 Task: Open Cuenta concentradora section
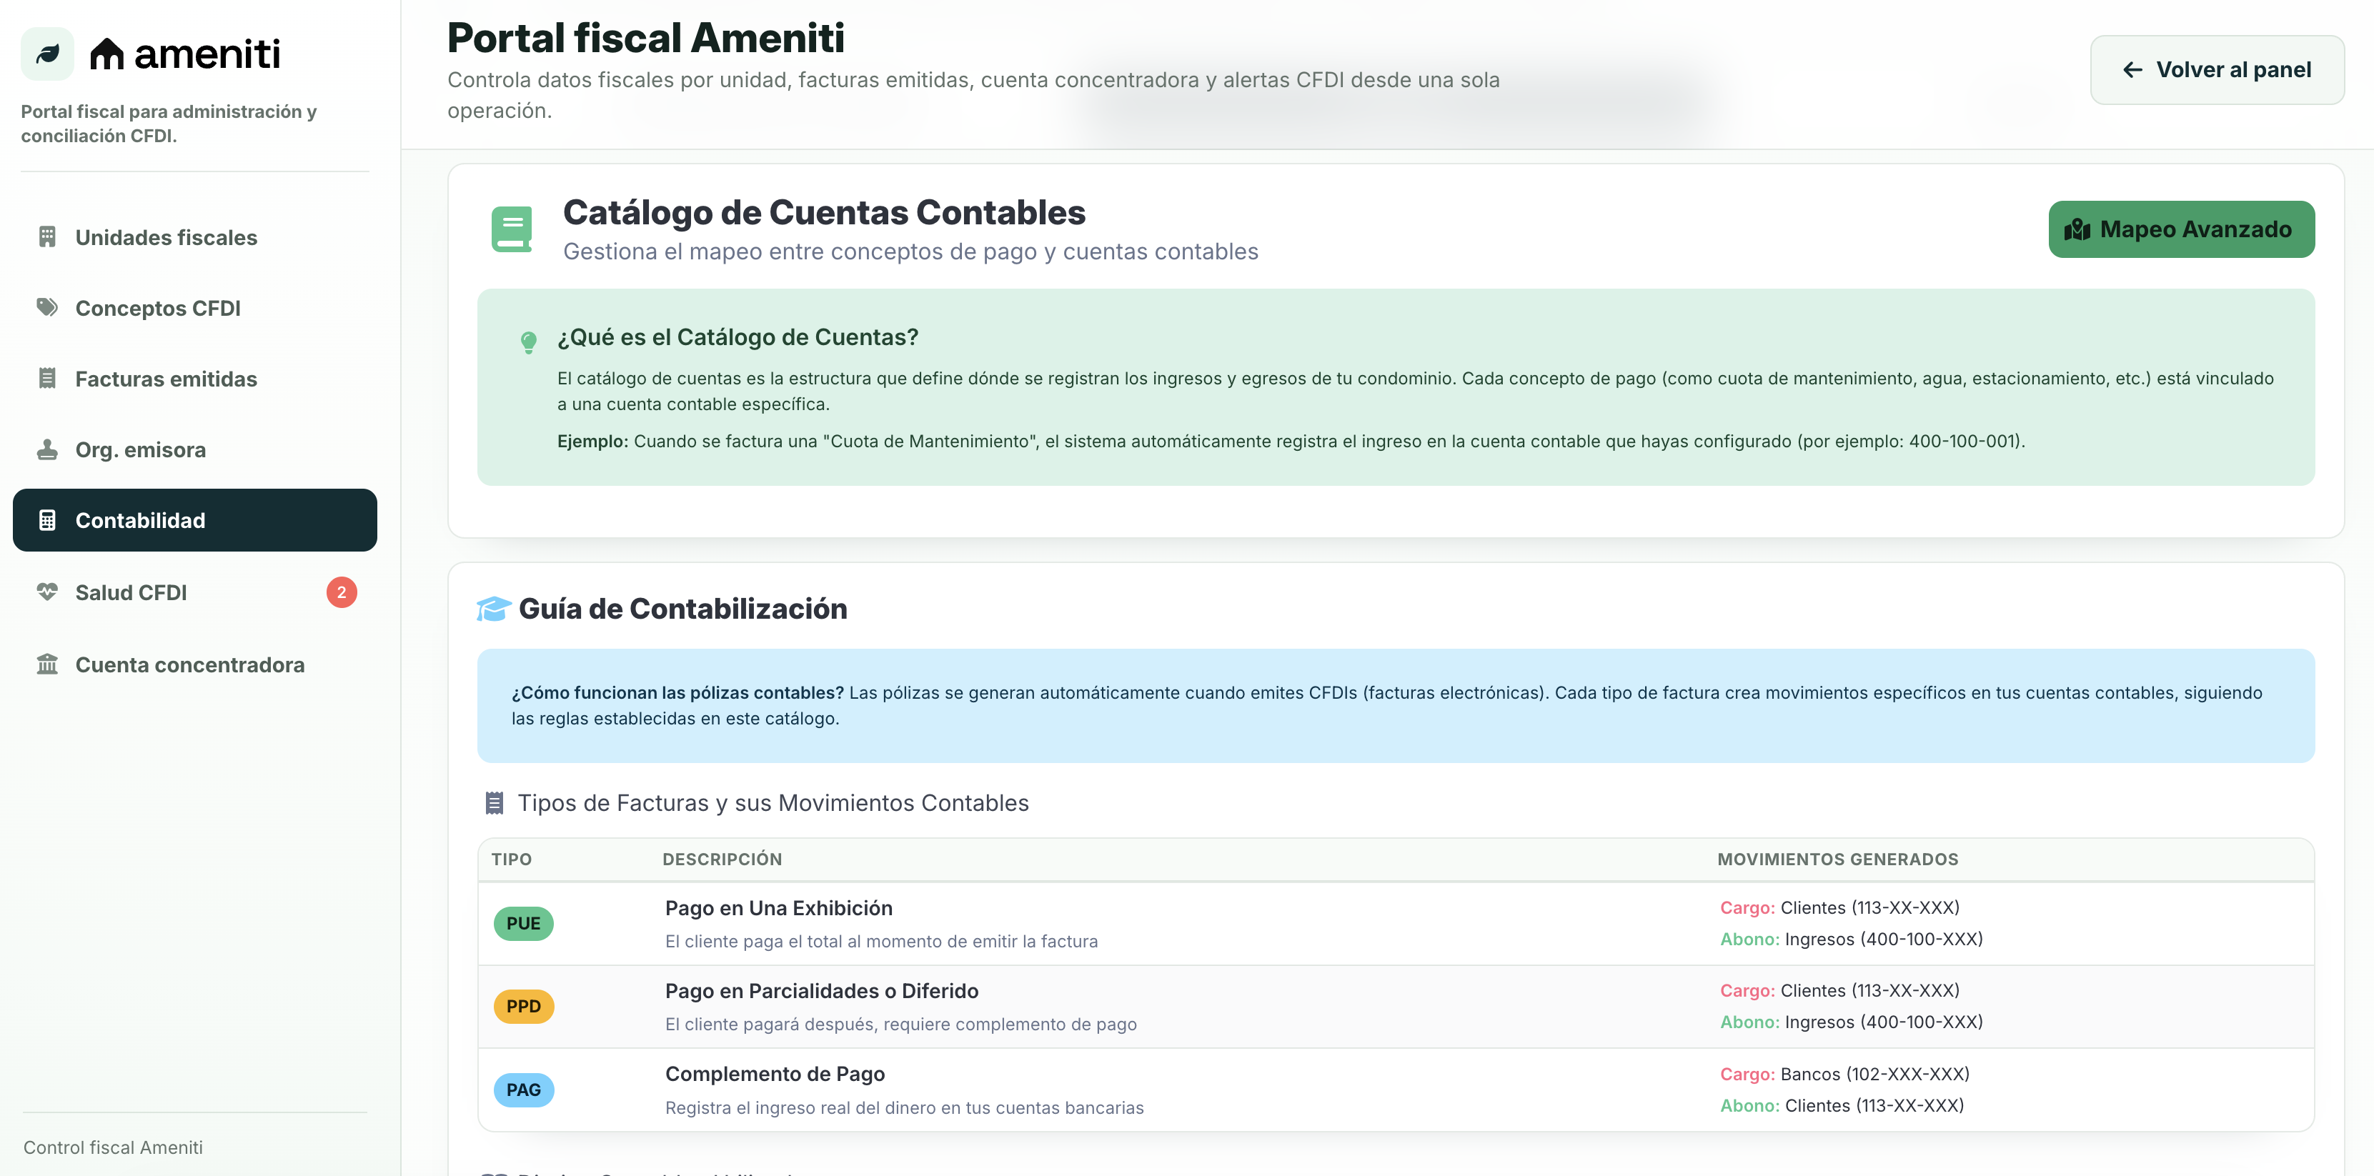[195, 664]
